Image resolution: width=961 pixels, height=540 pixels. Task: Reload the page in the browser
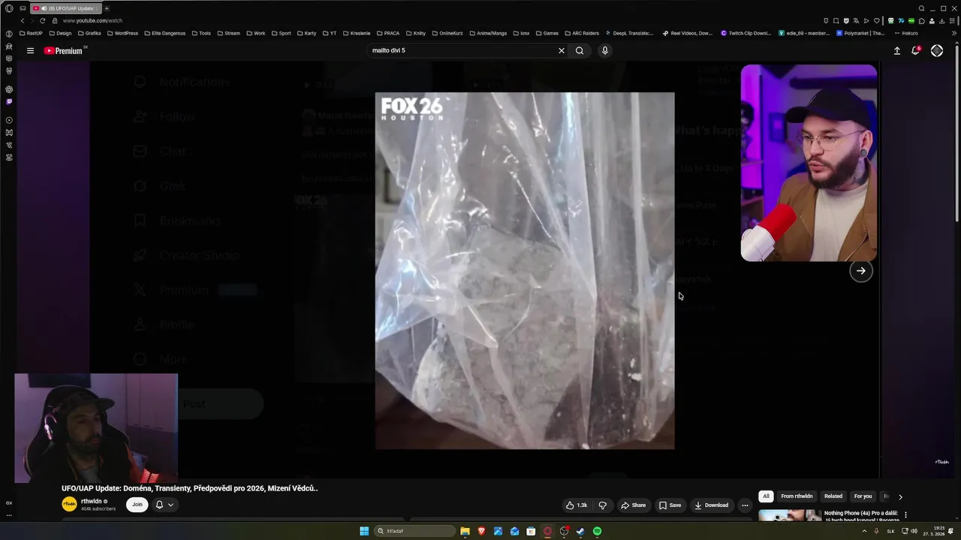pos(42,20)
